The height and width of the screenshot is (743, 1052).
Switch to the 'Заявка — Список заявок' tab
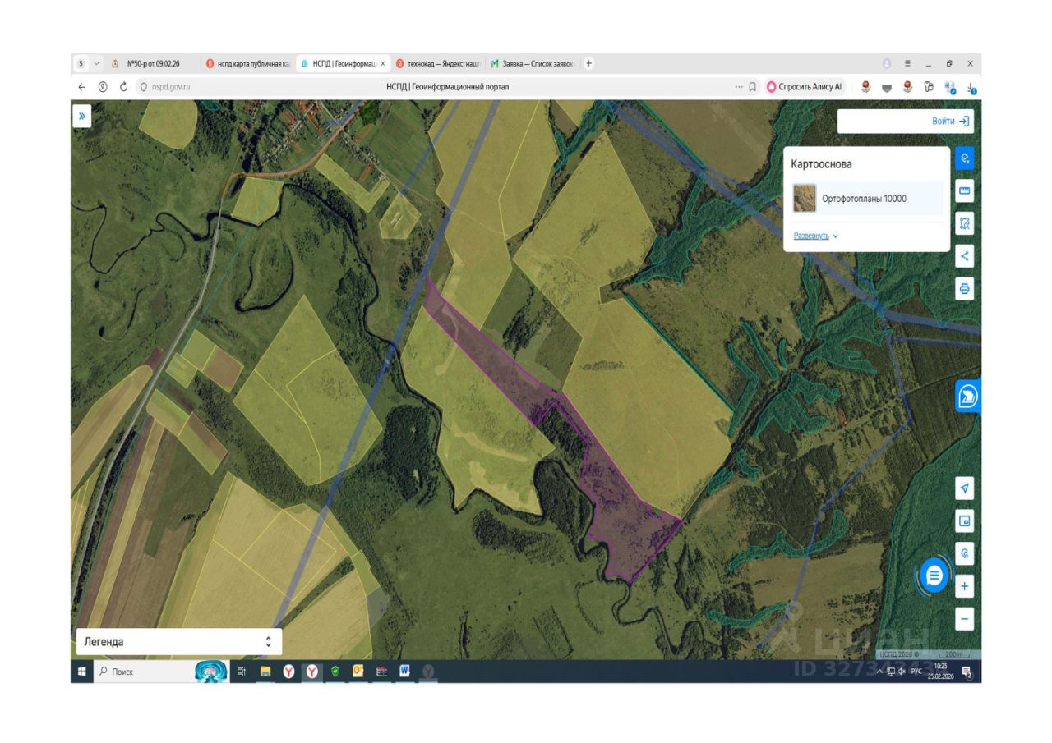[537, 64]
